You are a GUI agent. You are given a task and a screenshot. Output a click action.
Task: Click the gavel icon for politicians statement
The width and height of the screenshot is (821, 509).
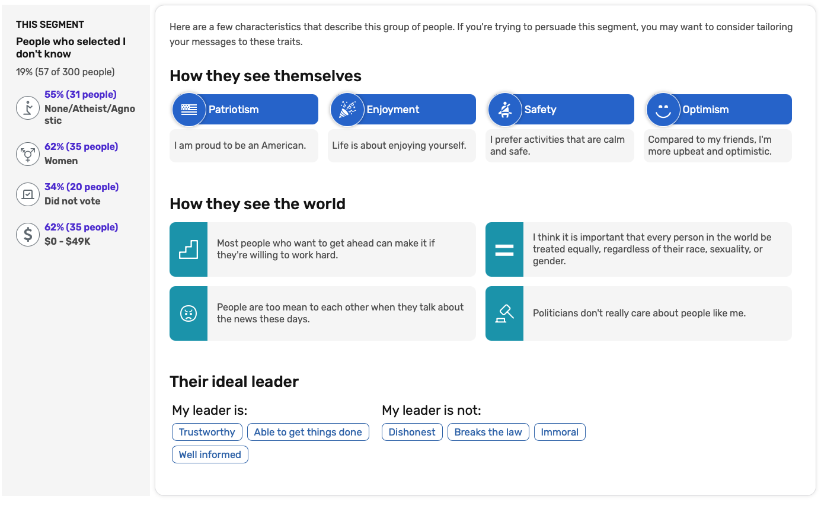tap(504, 313)
